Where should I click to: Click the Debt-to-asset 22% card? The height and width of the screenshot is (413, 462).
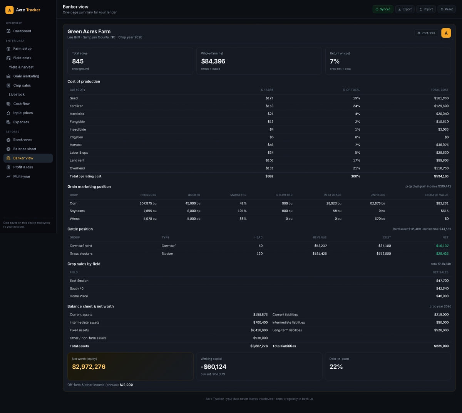388,366
